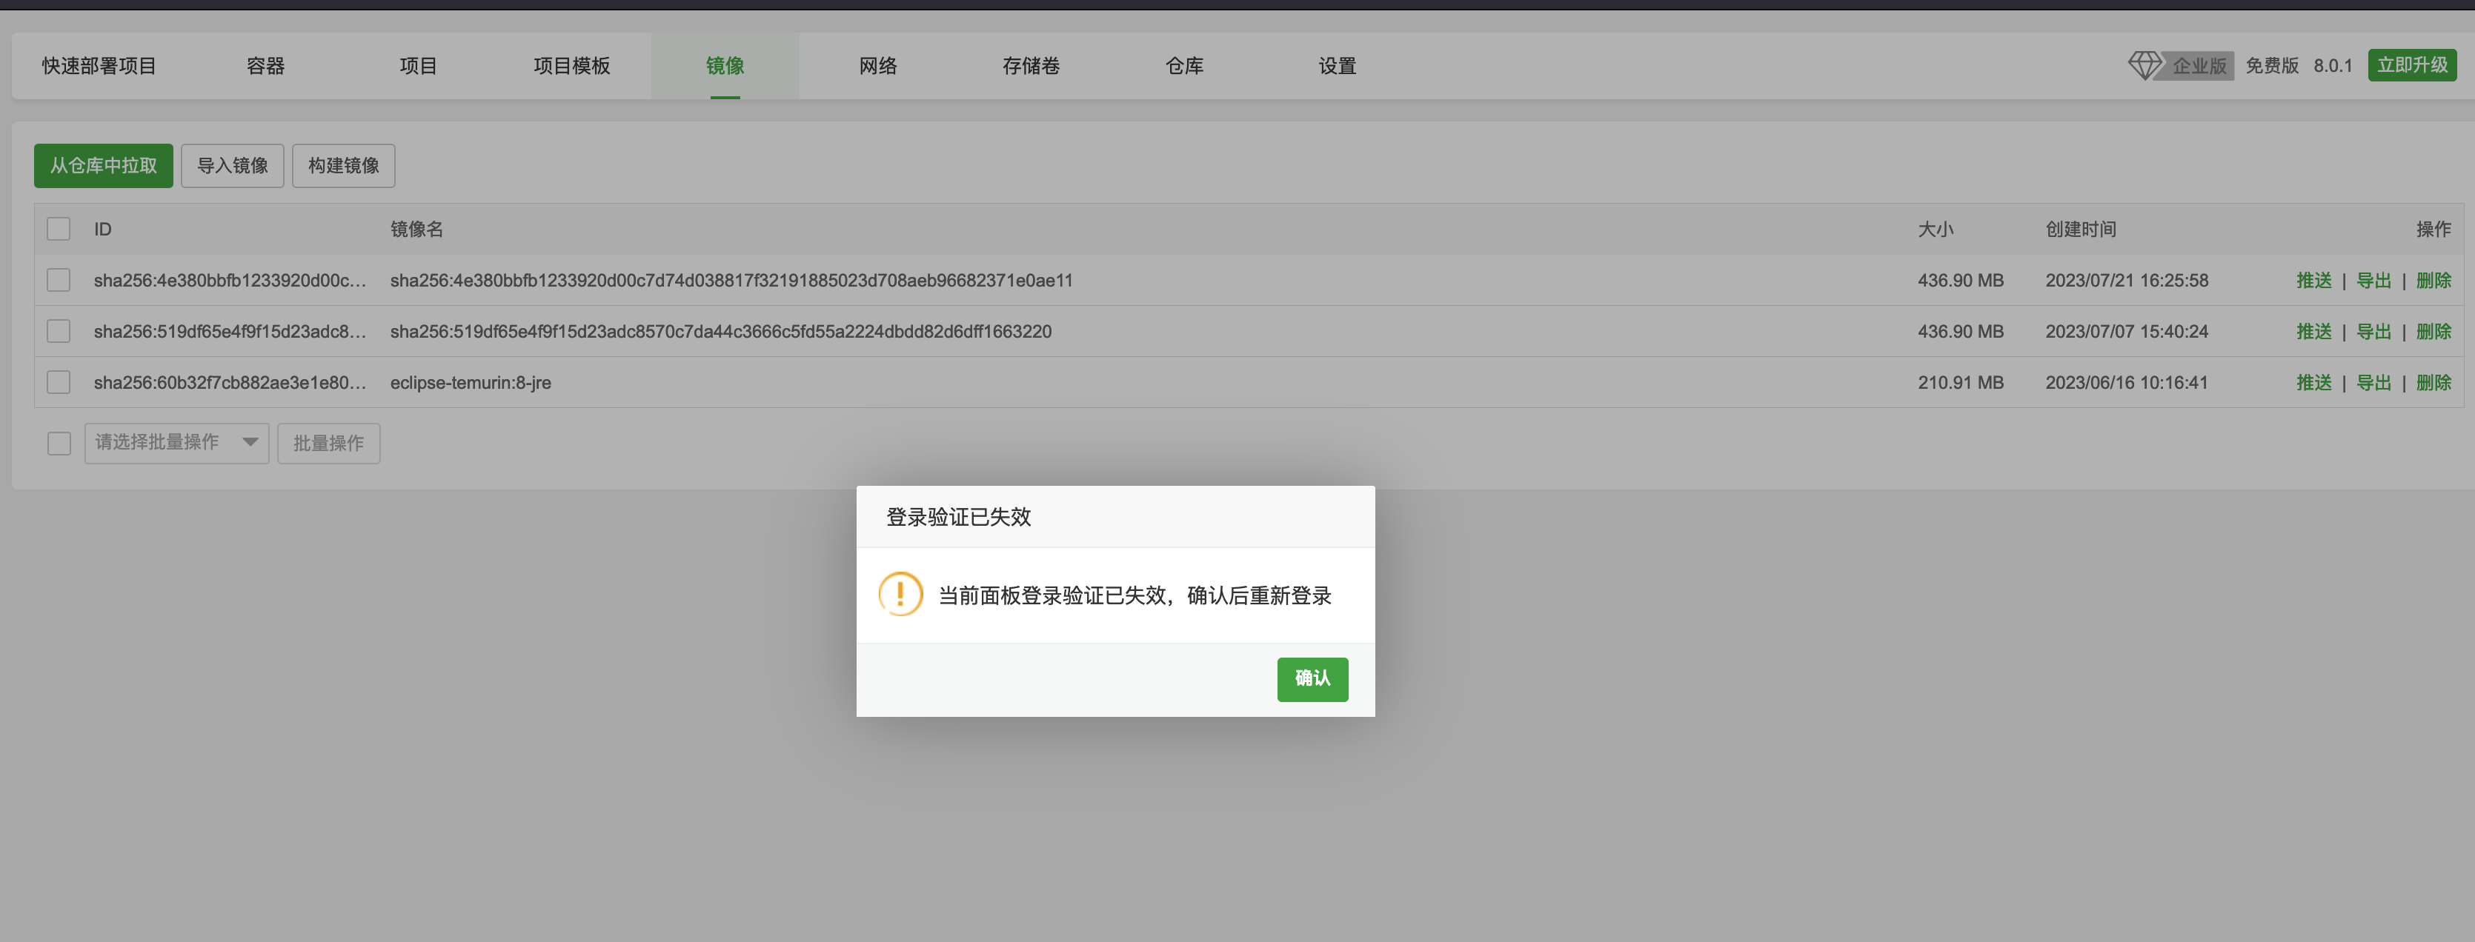Click the 从仓库中拉取 button

click(x=104, y=165)
